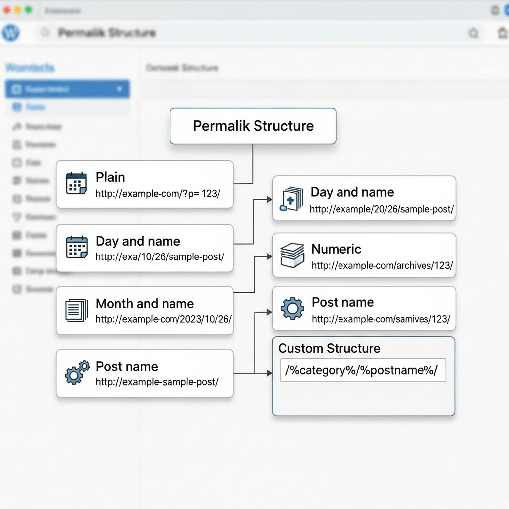The width and height of the screenshot is (509, 509).
Task: Click the icon at the search bar's right end
Action: click(x=474, y=33)
